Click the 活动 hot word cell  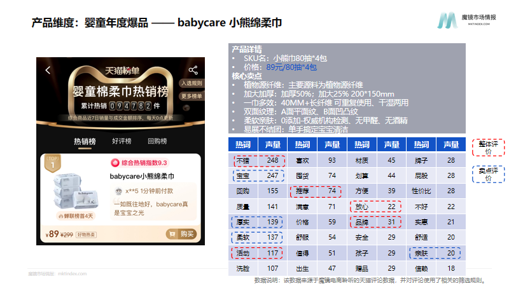click(x=243, y=253)
